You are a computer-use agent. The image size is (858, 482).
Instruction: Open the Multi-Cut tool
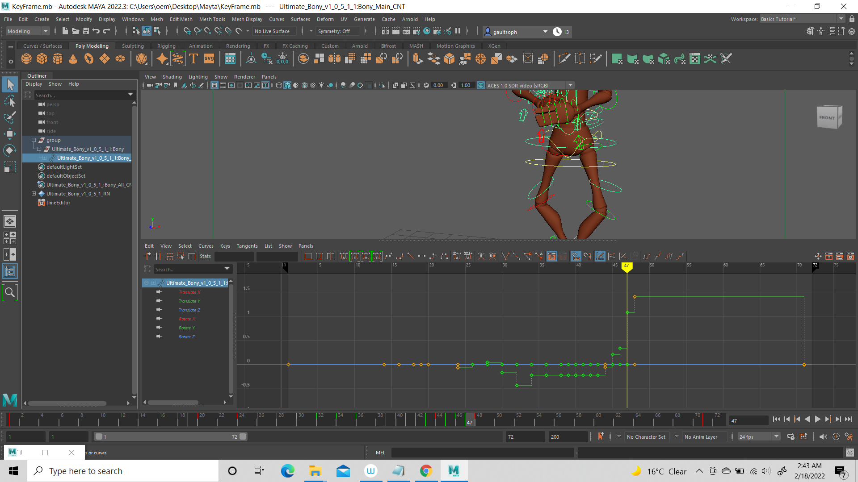[x=564, y=58]
